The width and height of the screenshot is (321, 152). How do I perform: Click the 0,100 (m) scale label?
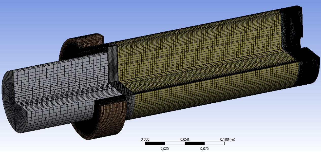coord(228,140)
